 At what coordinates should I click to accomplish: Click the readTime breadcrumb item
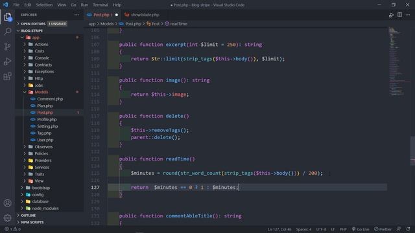[176, 24]
